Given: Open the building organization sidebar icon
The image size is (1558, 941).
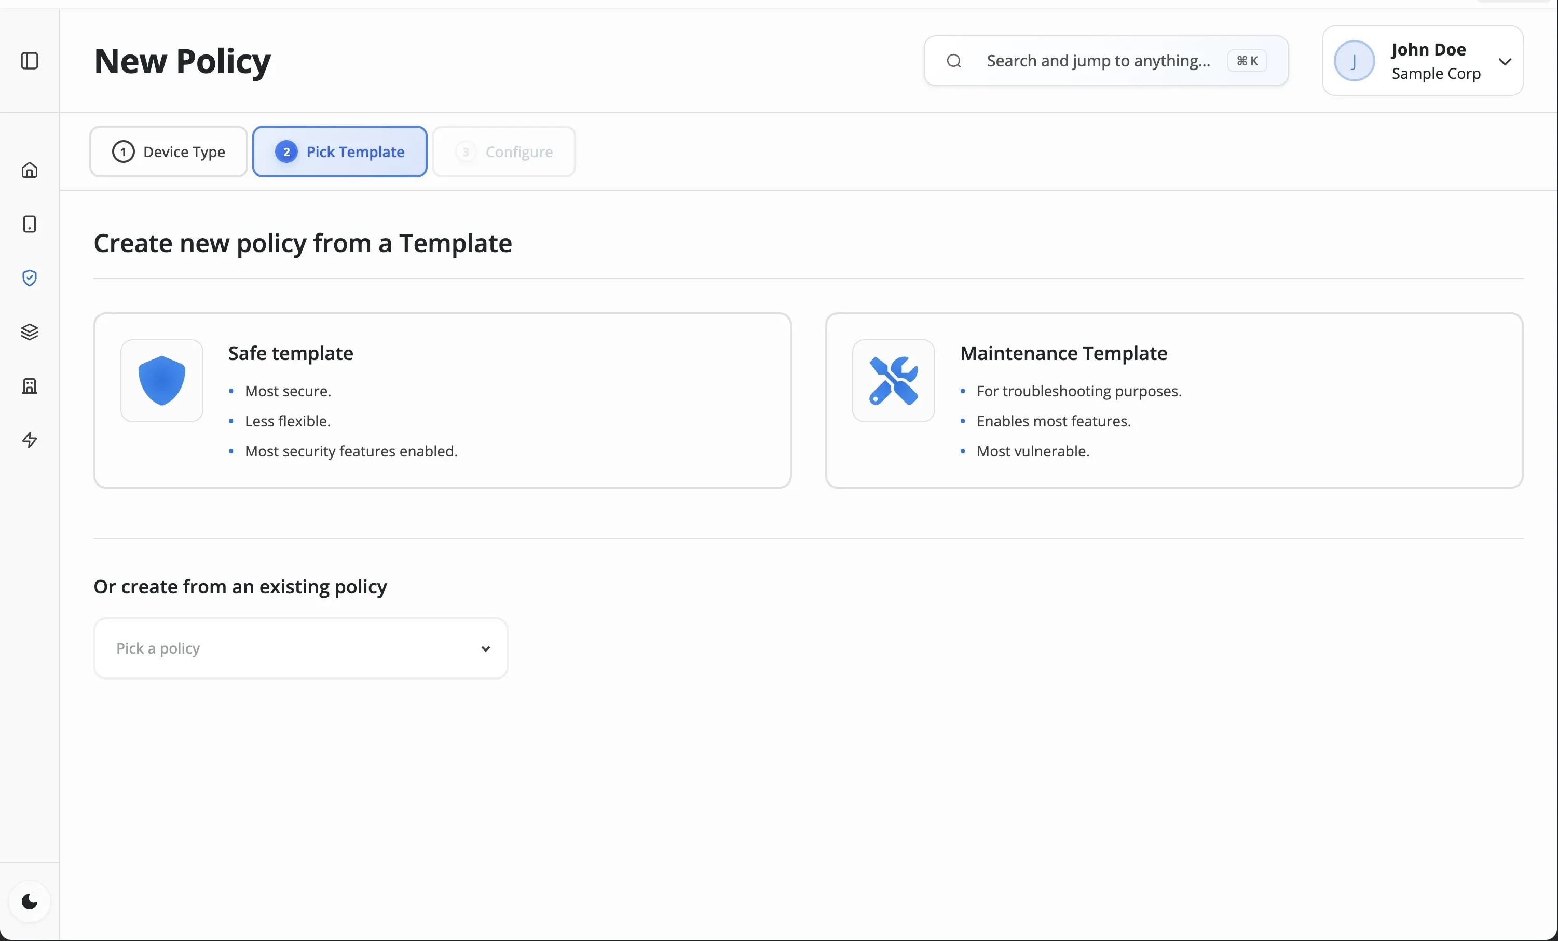Looking at the screenshot, I should pos(30,385).
